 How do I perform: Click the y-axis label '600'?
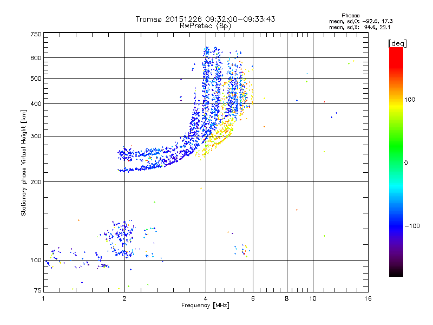tap(36, 58)
